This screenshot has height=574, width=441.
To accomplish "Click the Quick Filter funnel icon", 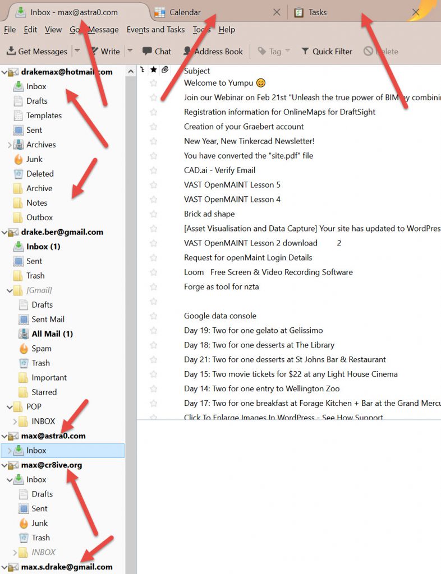I will point(305,51).
